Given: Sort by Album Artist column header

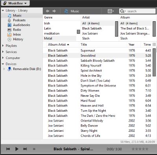Looking at the screenshot, I should [x=58, y=44].
